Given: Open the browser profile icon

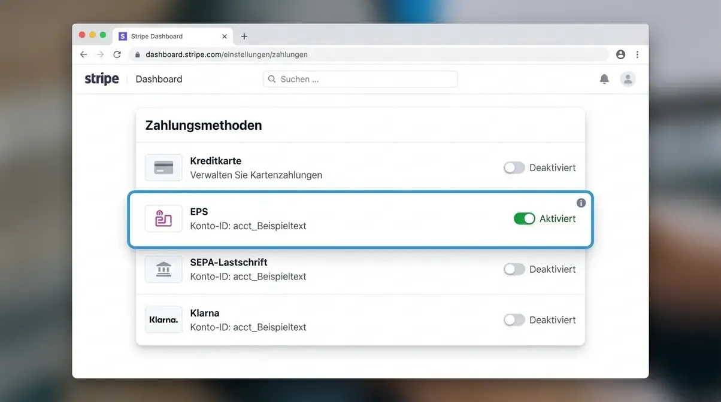Looking at the screenshot, I should [x=620, y=54].
